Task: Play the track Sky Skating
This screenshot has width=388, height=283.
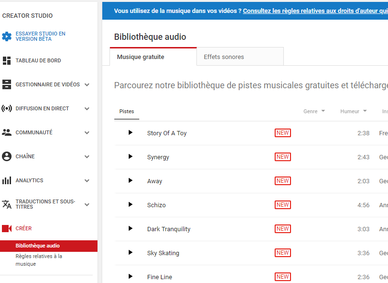Action: coord(131,253)
